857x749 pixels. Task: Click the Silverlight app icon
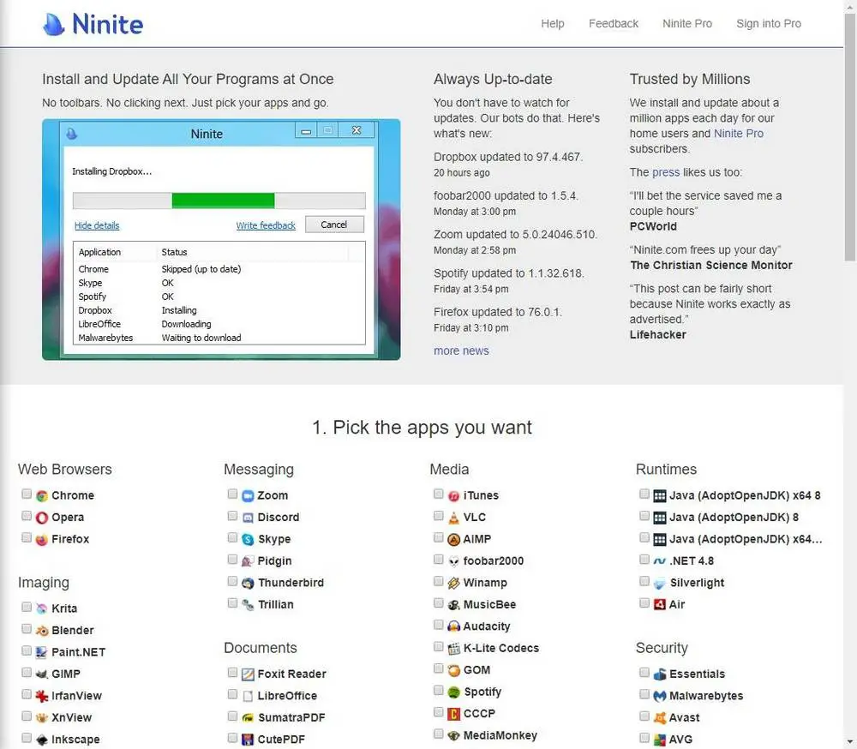point(660,584)
